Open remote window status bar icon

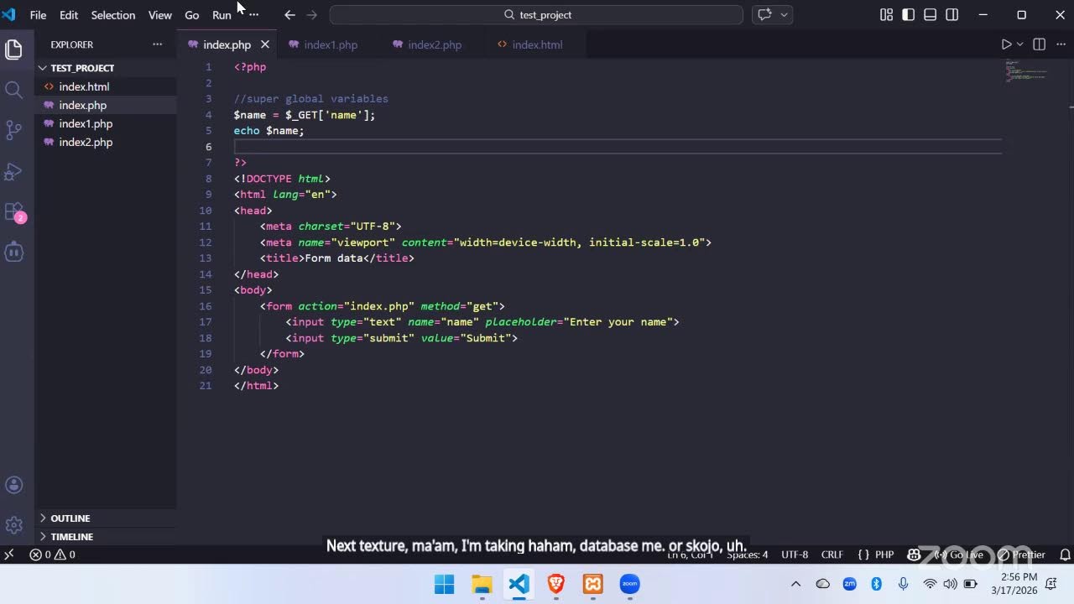(x=9, y=555)
